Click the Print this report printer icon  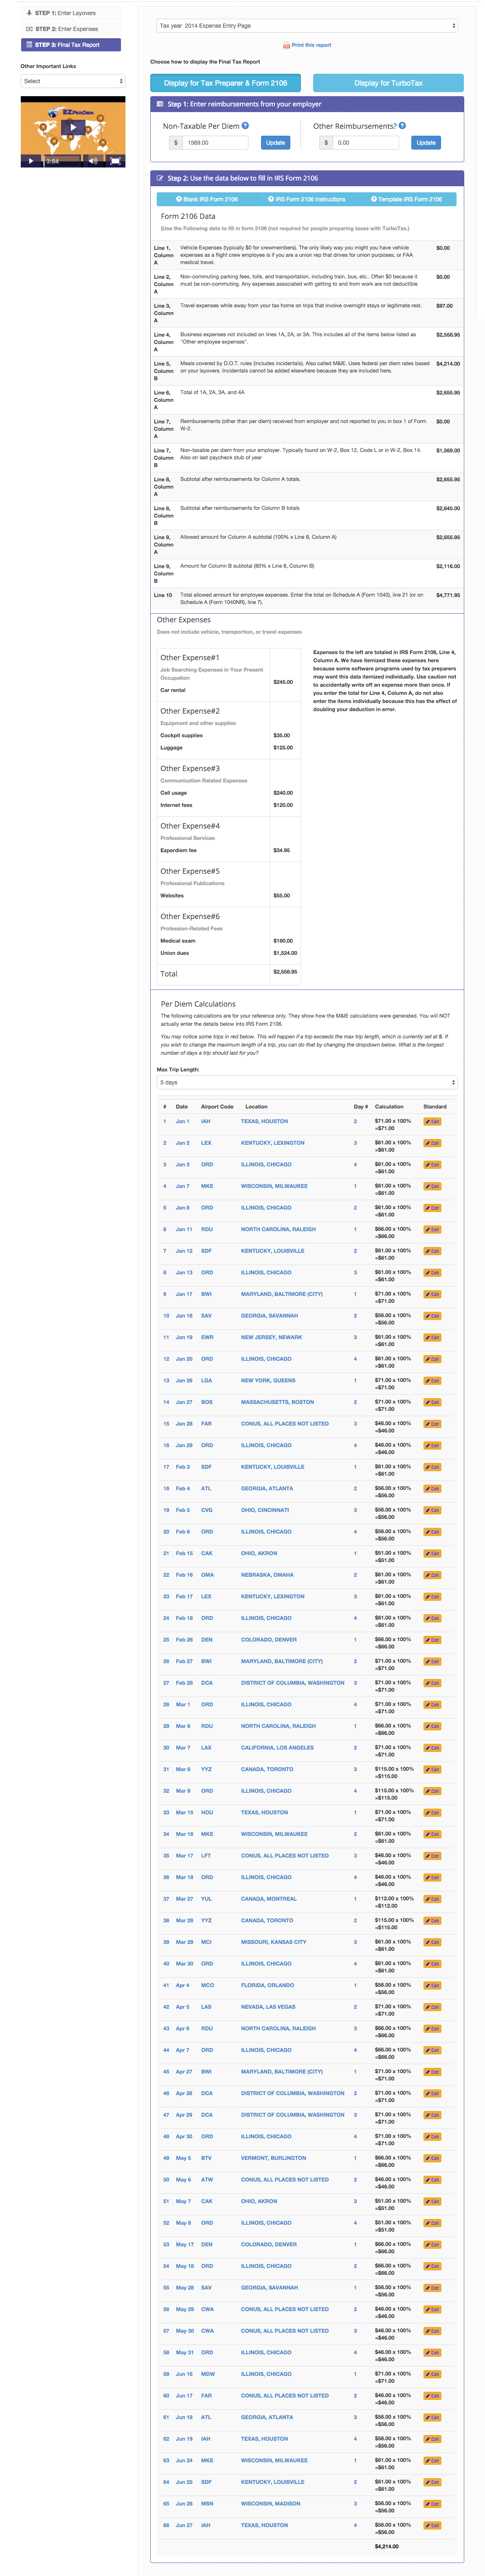tap(286, 45)
